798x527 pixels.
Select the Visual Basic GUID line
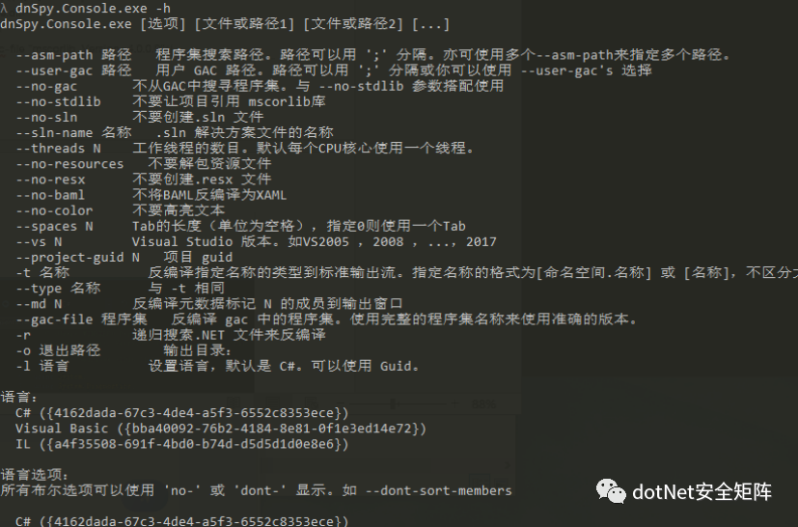point(220,429)
